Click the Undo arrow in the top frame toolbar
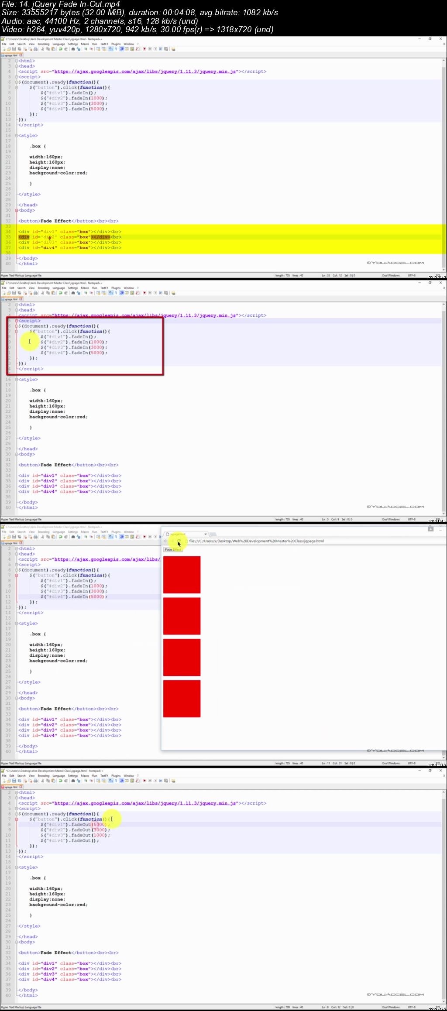 click(x=61, y=49)
